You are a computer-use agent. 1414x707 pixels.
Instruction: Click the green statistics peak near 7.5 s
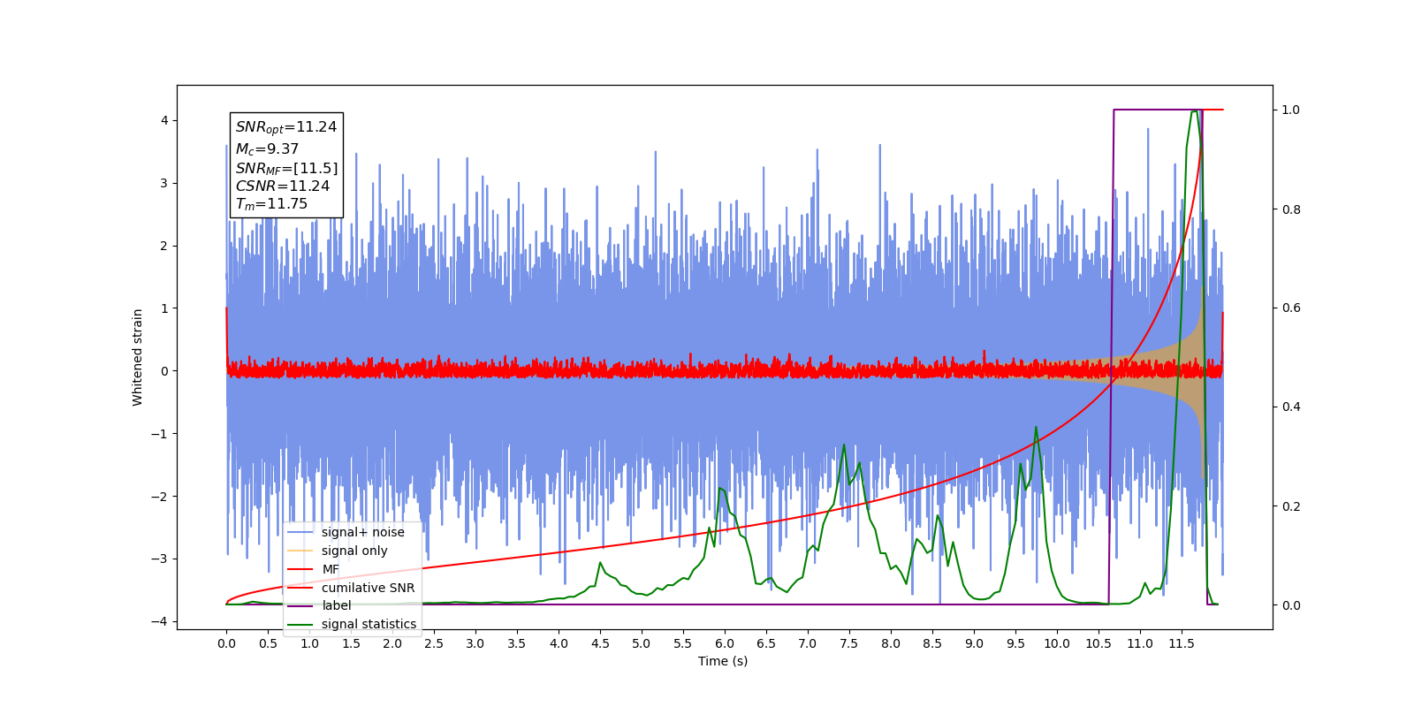click(x=844, y=445)
